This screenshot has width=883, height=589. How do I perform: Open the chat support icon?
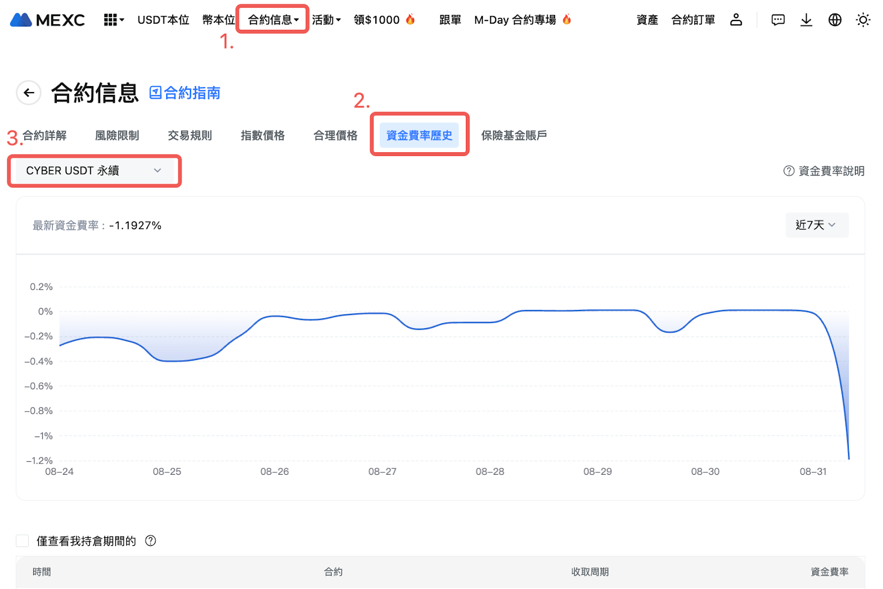(778, 20)
